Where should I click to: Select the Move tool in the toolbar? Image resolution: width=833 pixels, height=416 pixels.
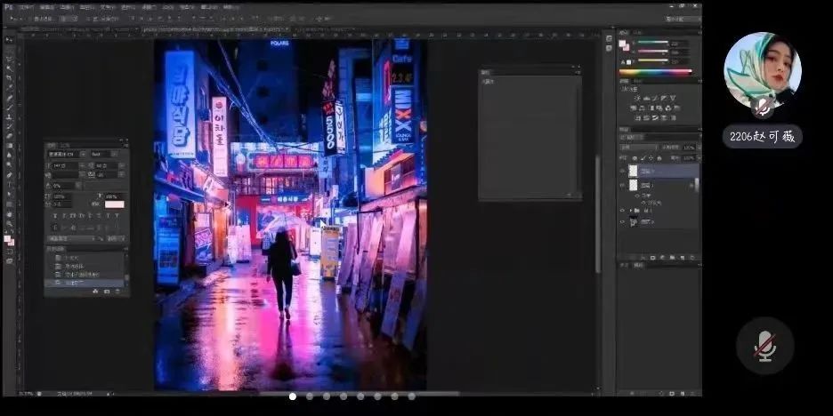click(9, 49)
